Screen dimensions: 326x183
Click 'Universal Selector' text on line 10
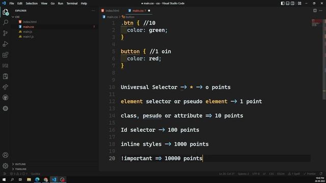[149, 87]
